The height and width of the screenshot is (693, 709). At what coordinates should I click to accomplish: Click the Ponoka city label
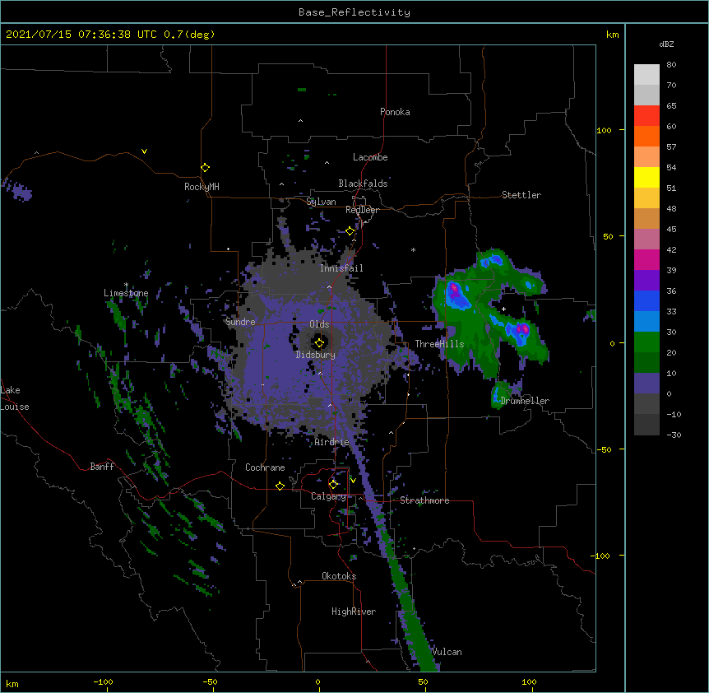(x=395, y=112)
